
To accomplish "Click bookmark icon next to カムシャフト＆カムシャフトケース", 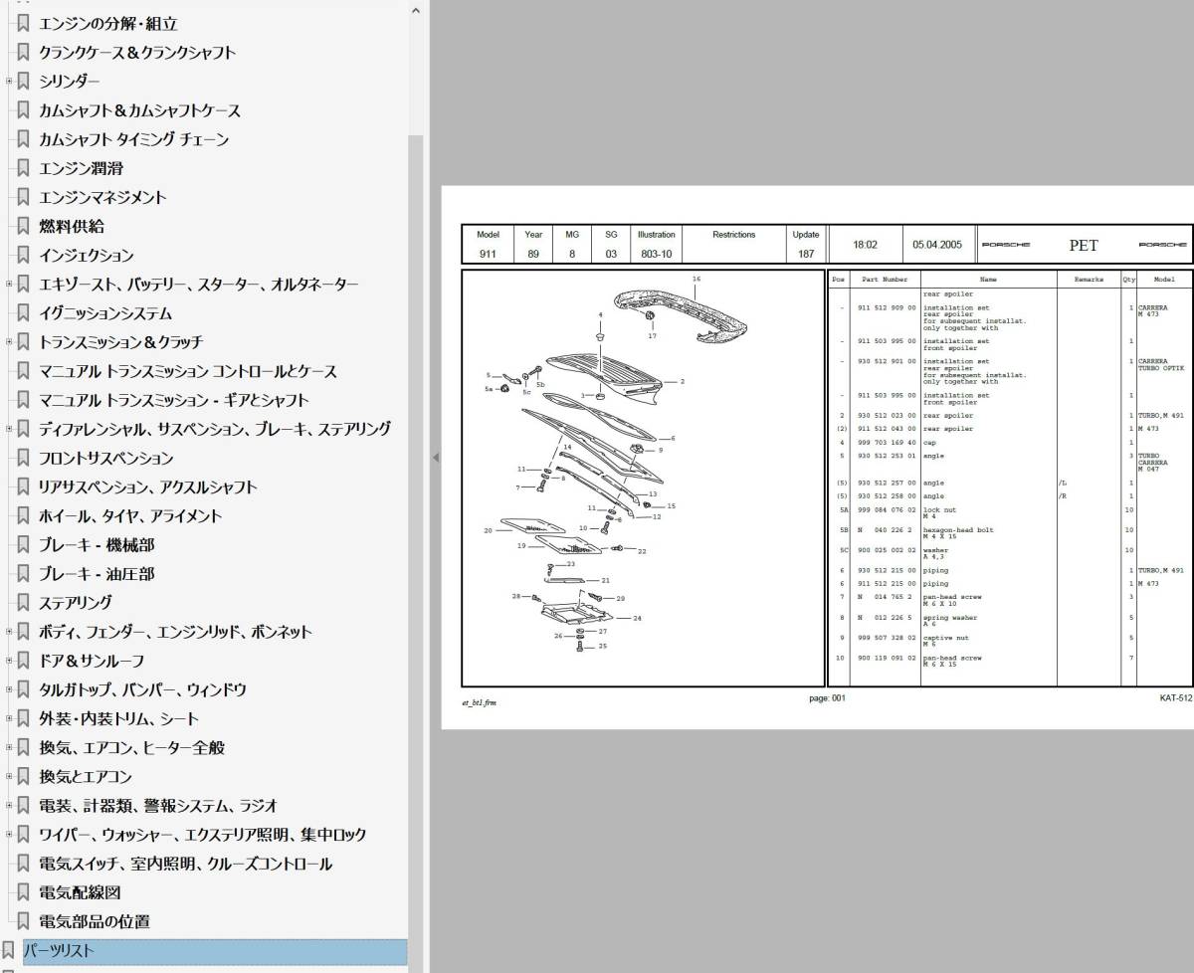I will coord(24,110).
